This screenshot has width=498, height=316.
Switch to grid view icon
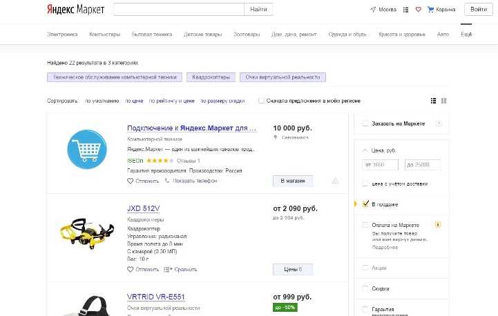tap(443, 101)
